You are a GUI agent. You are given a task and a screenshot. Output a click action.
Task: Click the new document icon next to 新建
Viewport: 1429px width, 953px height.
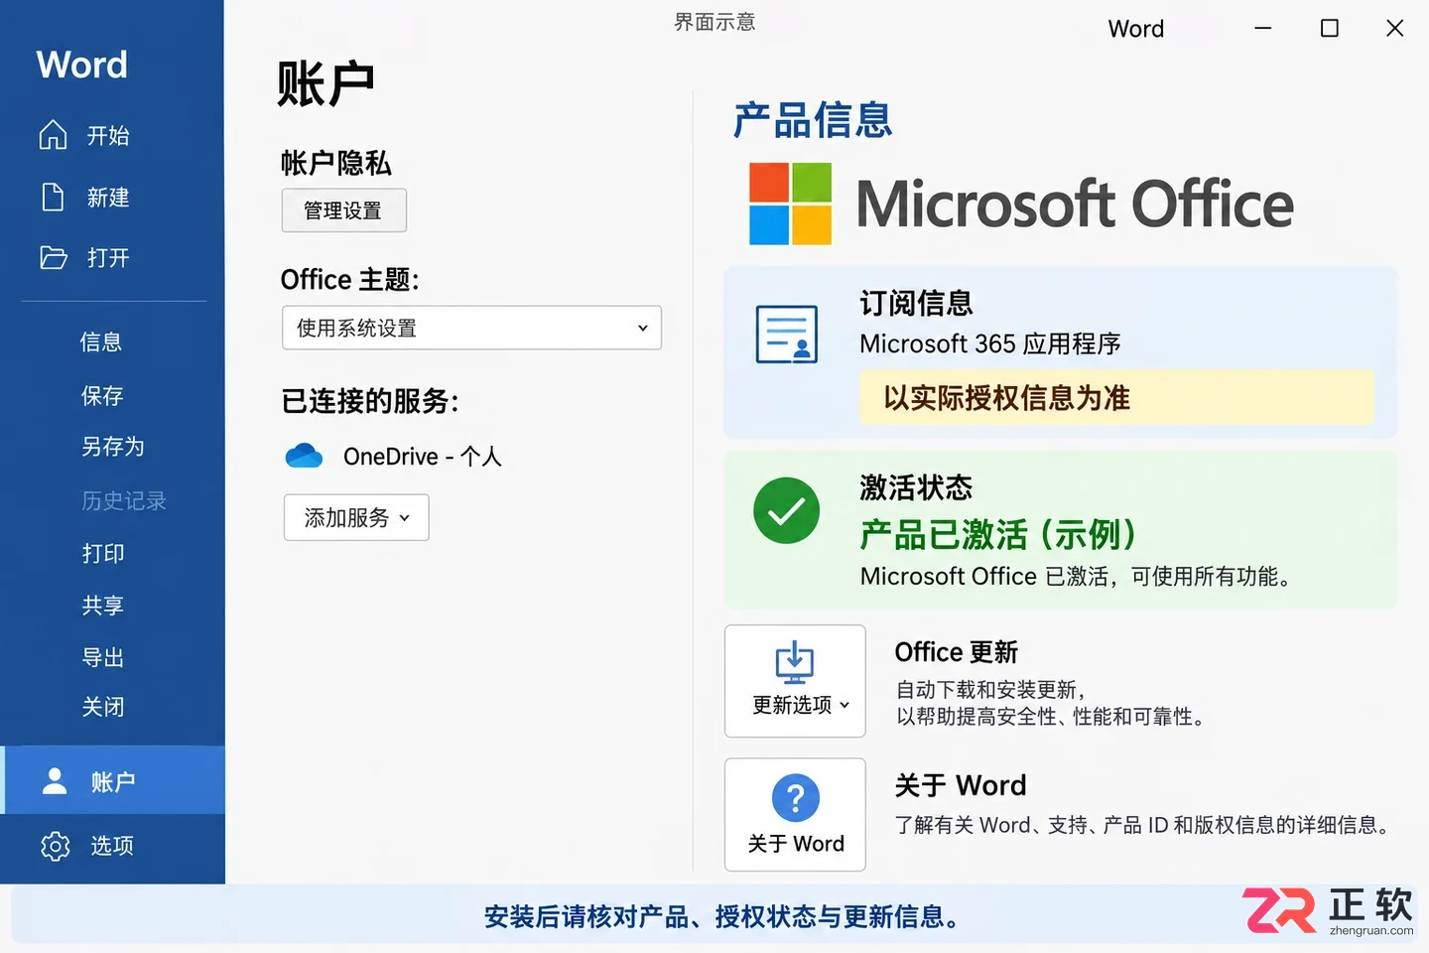click(x=53, y=197)
